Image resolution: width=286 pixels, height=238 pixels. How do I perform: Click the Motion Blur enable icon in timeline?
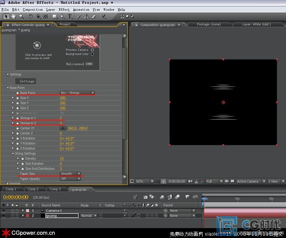[178, 197]
